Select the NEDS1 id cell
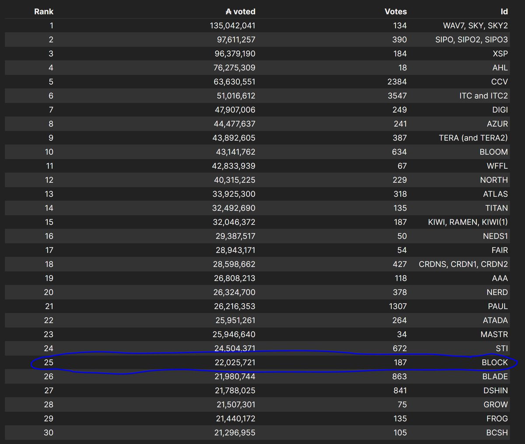Image resolution: width=525 pixels, height=444 pixels. (x=496, y=236)
